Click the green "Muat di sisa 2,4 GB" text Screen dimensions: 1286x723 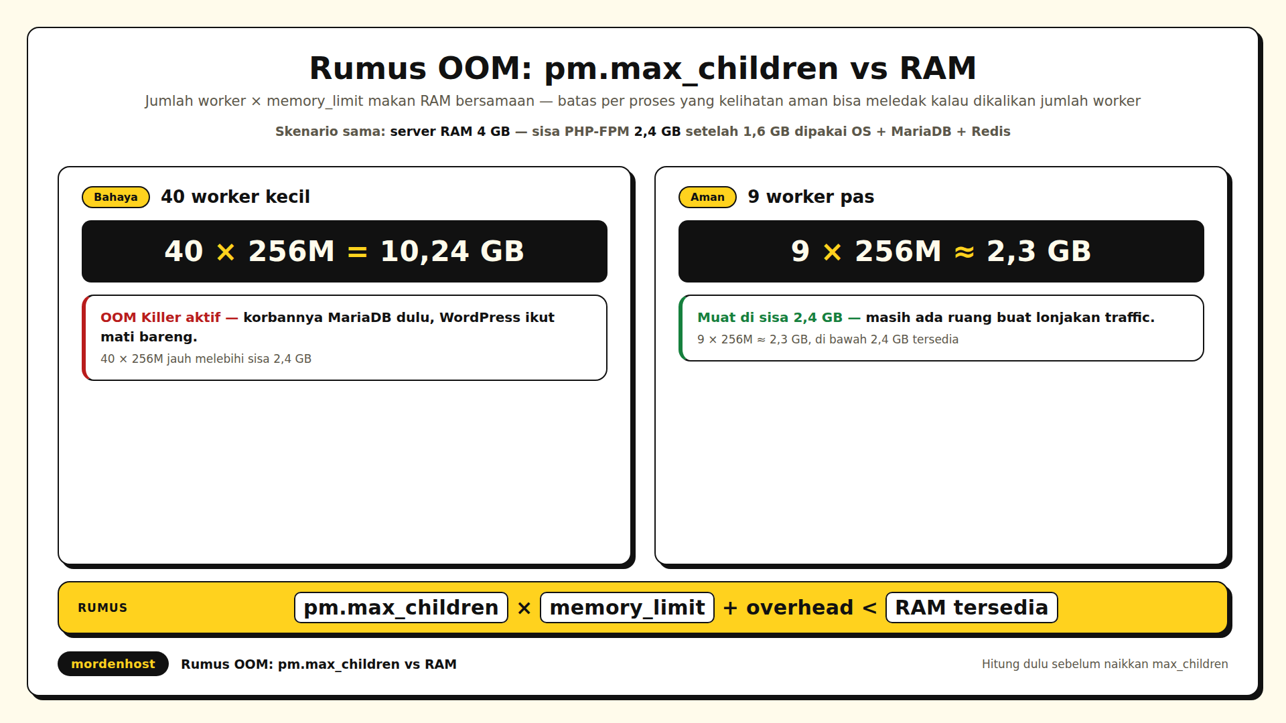point(770,317)
